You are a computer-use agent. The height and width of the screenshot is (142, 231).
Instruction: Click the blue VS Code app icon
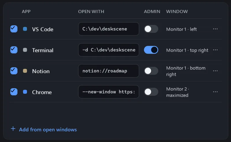coord(25,29)
